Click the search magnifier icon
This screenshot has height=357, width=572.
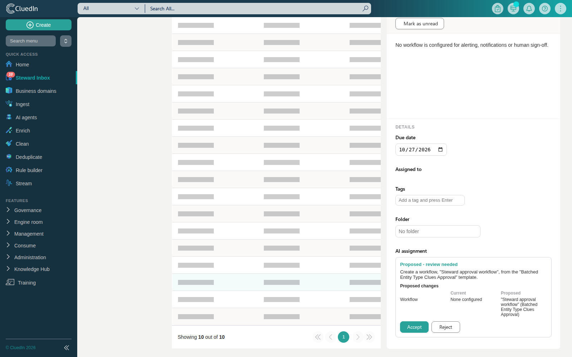[x=365, y=9]
